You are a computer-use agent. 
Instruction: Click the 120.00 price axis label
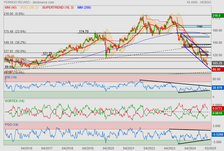(x=217, y=55)
